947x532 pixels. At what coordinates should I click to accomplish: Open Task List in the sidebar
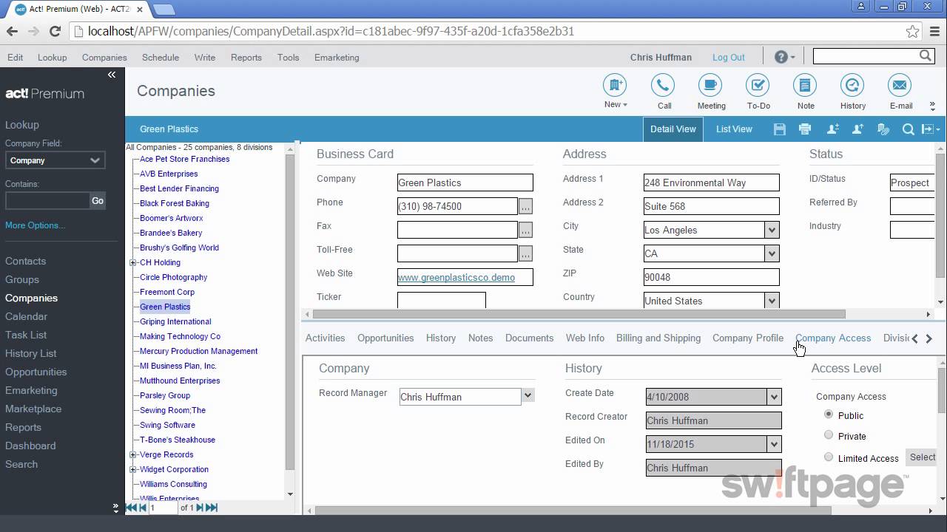click(x=26, y=335)
